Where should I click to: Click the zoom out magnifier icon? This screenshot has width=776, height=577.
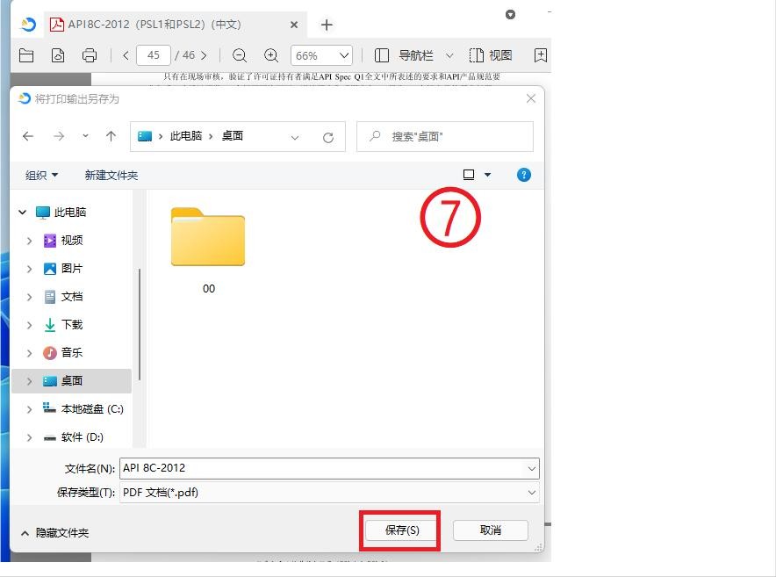[239, 55]
